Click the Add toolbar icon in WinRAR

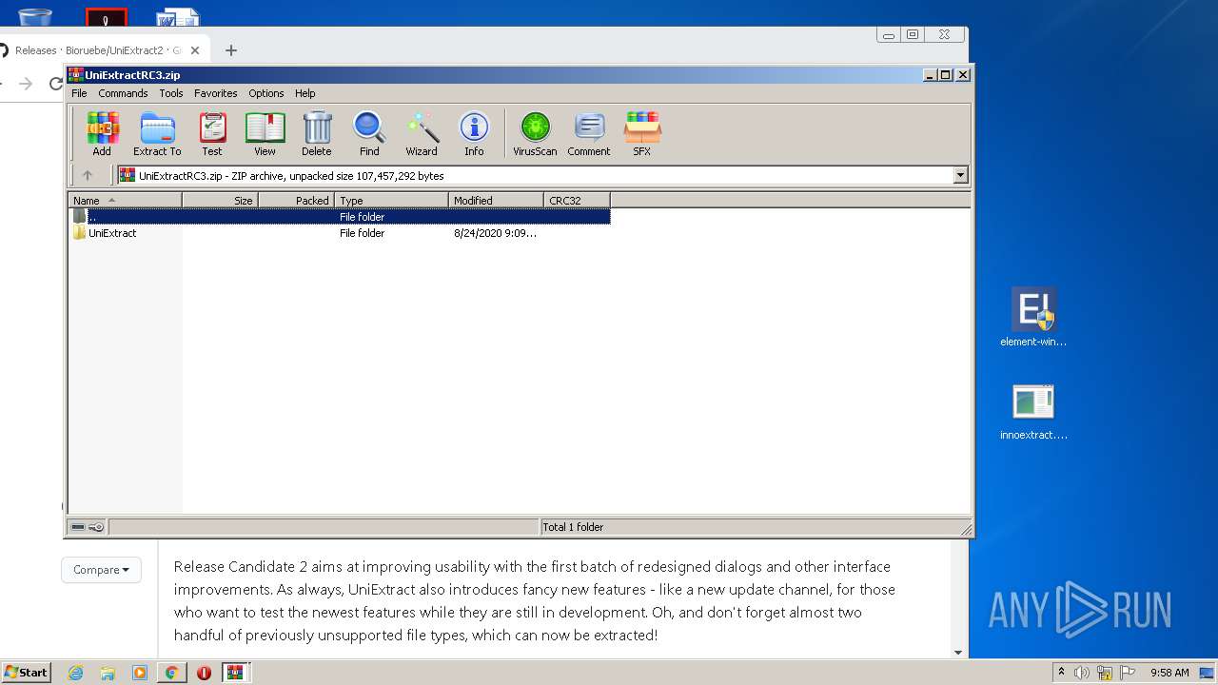(102, 133)
